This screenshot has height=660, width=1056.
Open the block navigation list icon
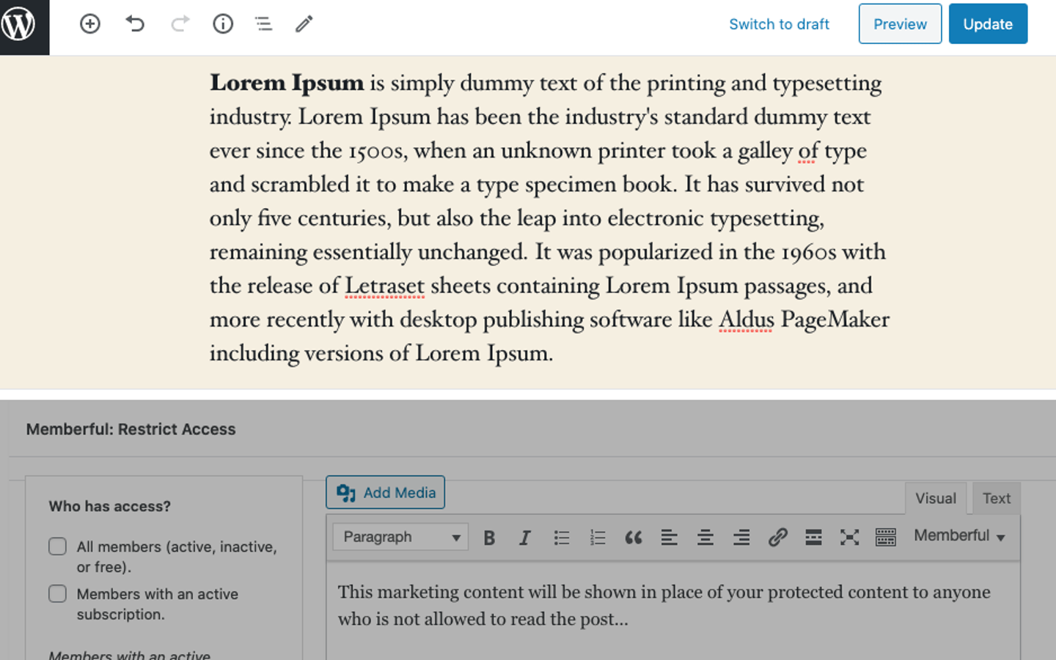coord(263,24)
